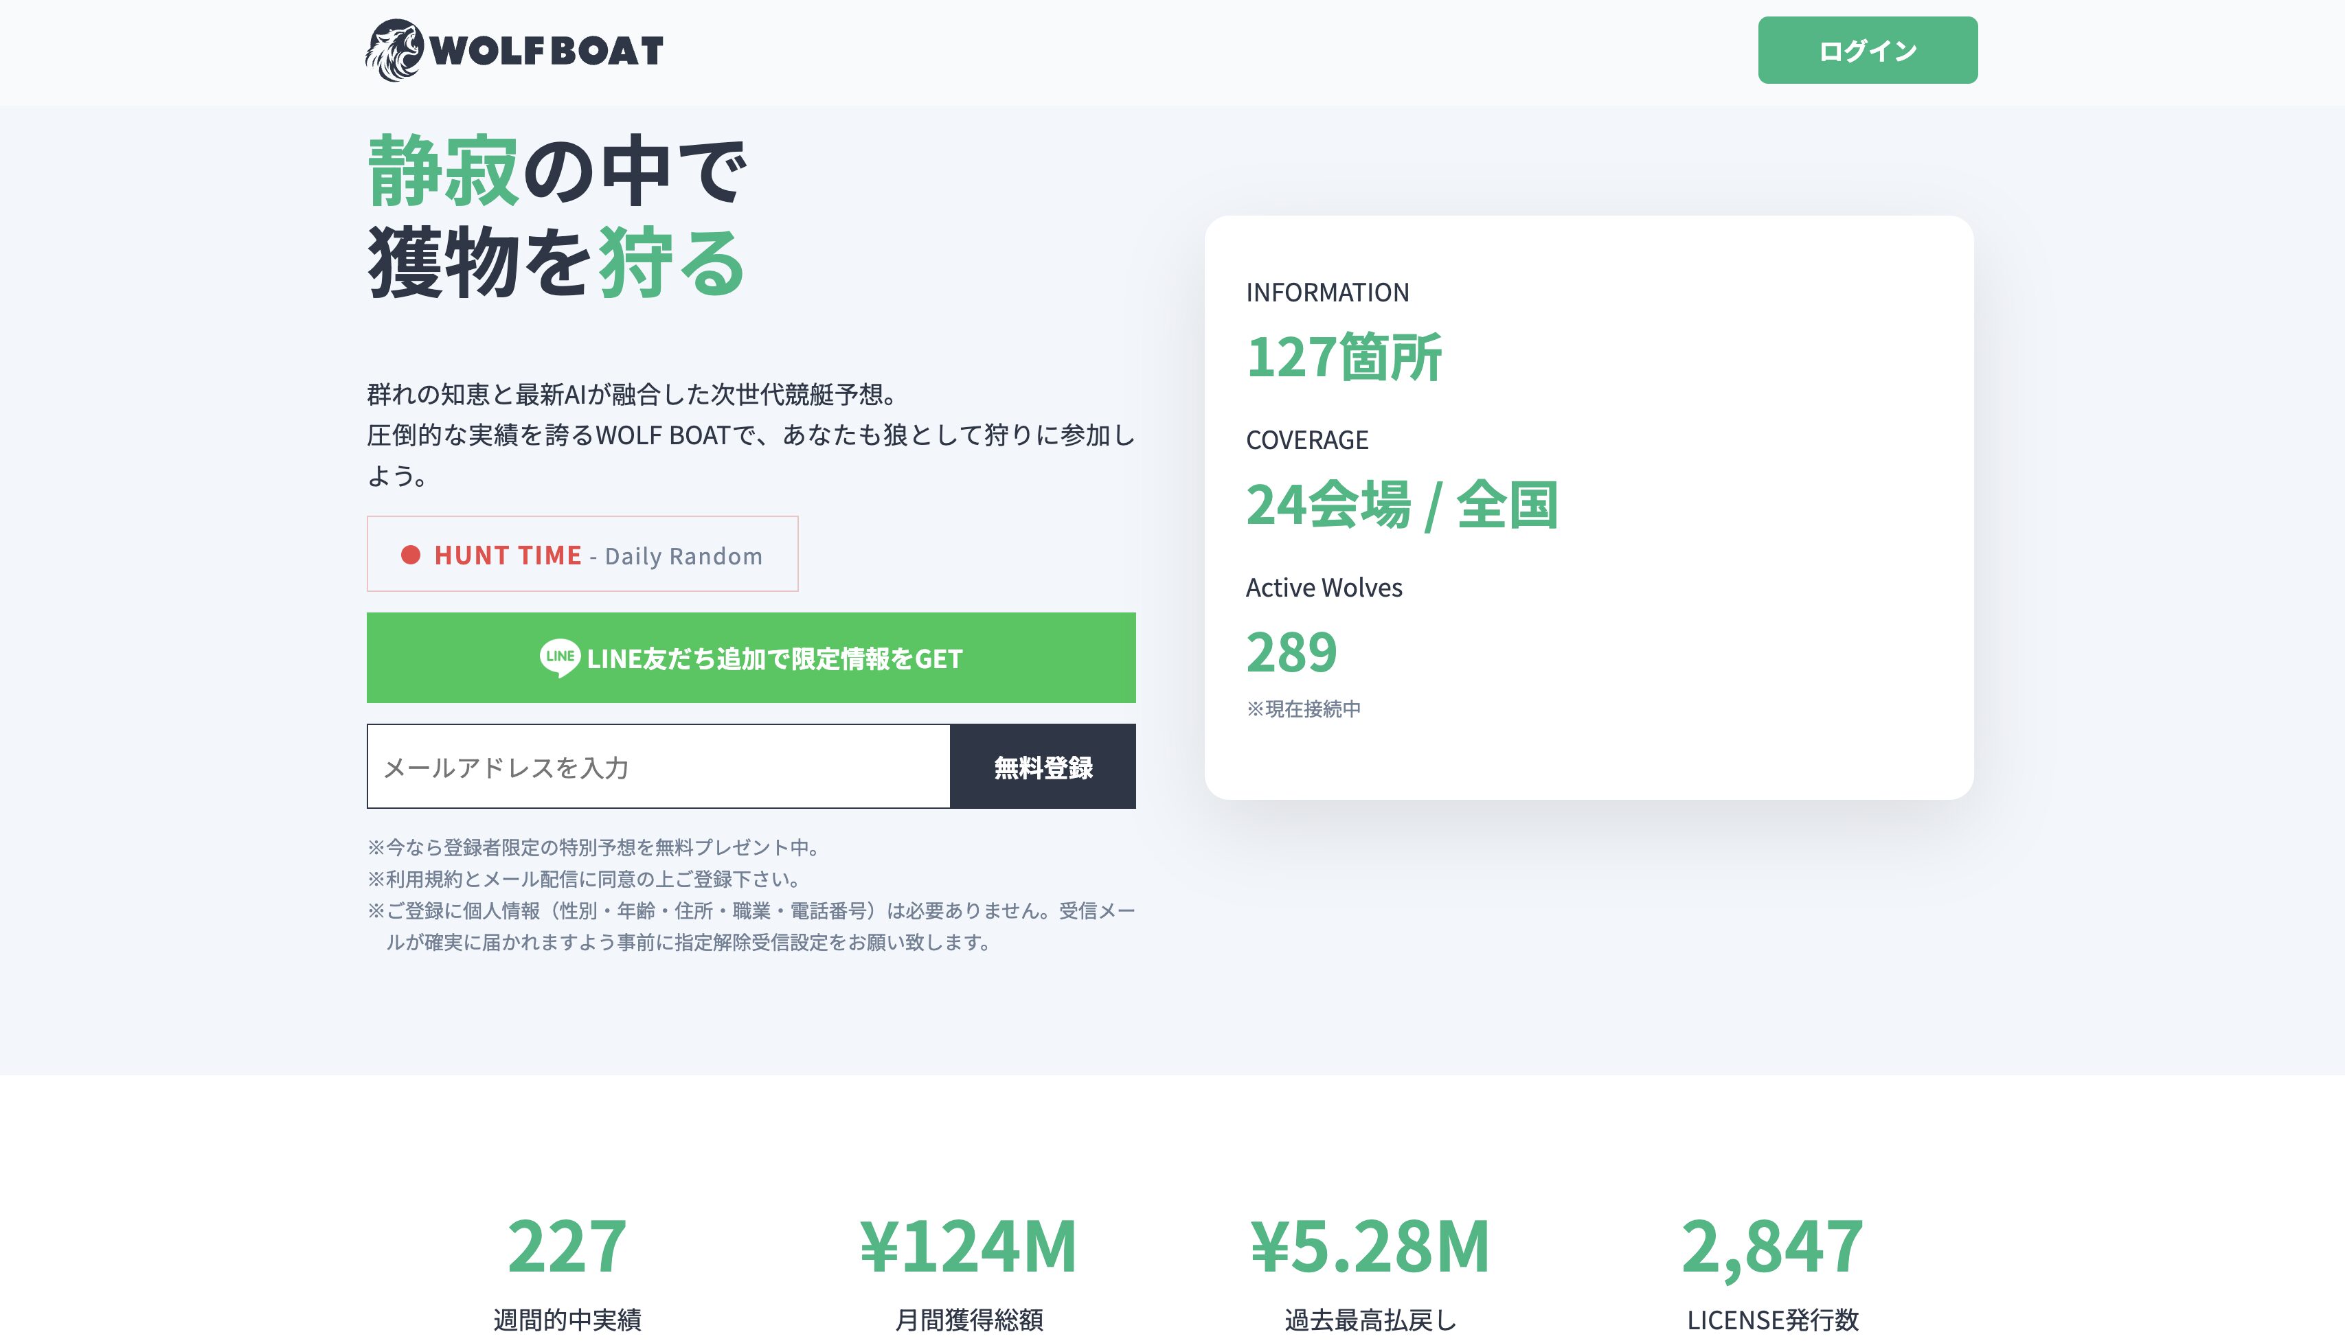The image size is (2345, 1343).
Task: Click the 利用規約とメール配信 agreement note
Action: pyautogui.click(x=583, y=879)
